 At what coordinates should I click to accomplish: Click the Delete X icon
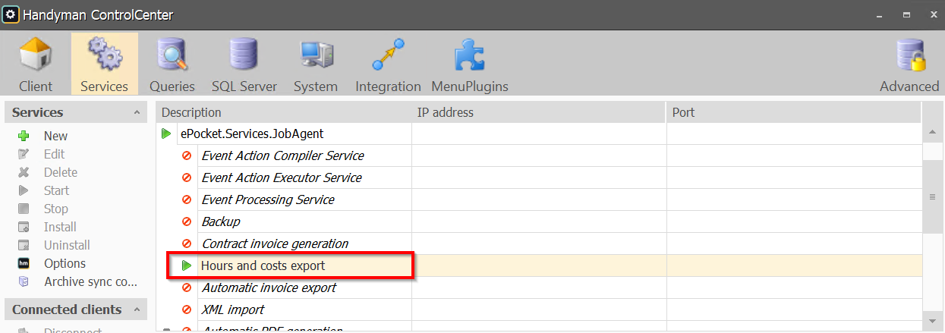pos(24,172)
